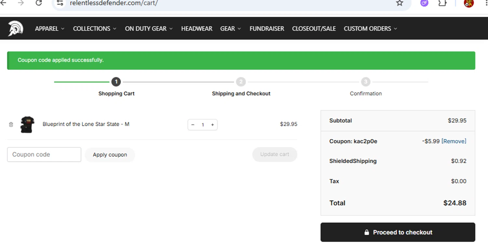488x245 pixels.
Task: Decrease quantity with the minus button
Action: point(193,125)
